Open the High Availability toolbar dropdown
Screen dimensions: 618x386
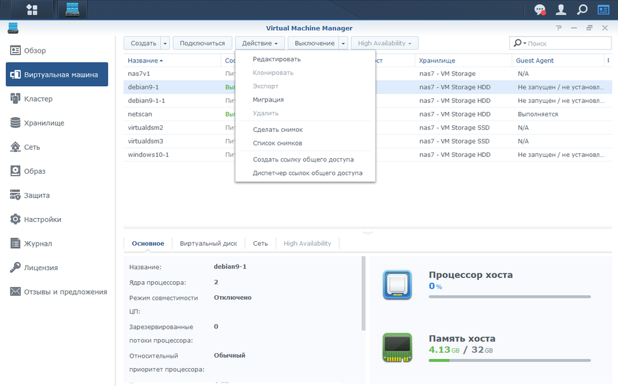click(x=385, y=43)
